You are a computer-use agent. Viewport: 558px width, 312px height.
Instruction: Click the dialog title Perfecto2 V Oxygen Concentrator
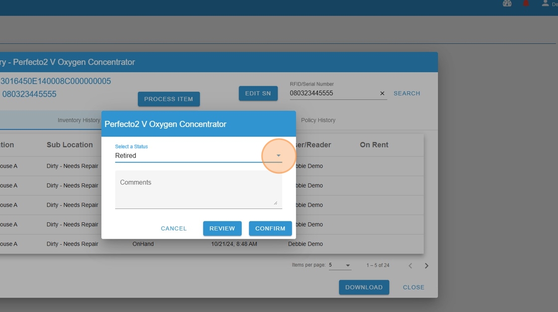coord(165,124)
